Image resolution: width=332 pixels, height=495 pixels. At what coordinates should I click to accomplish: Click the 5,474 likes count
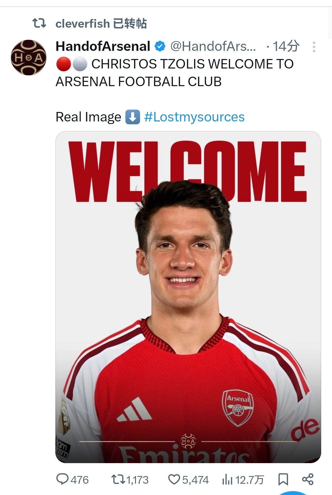point(196,480)
